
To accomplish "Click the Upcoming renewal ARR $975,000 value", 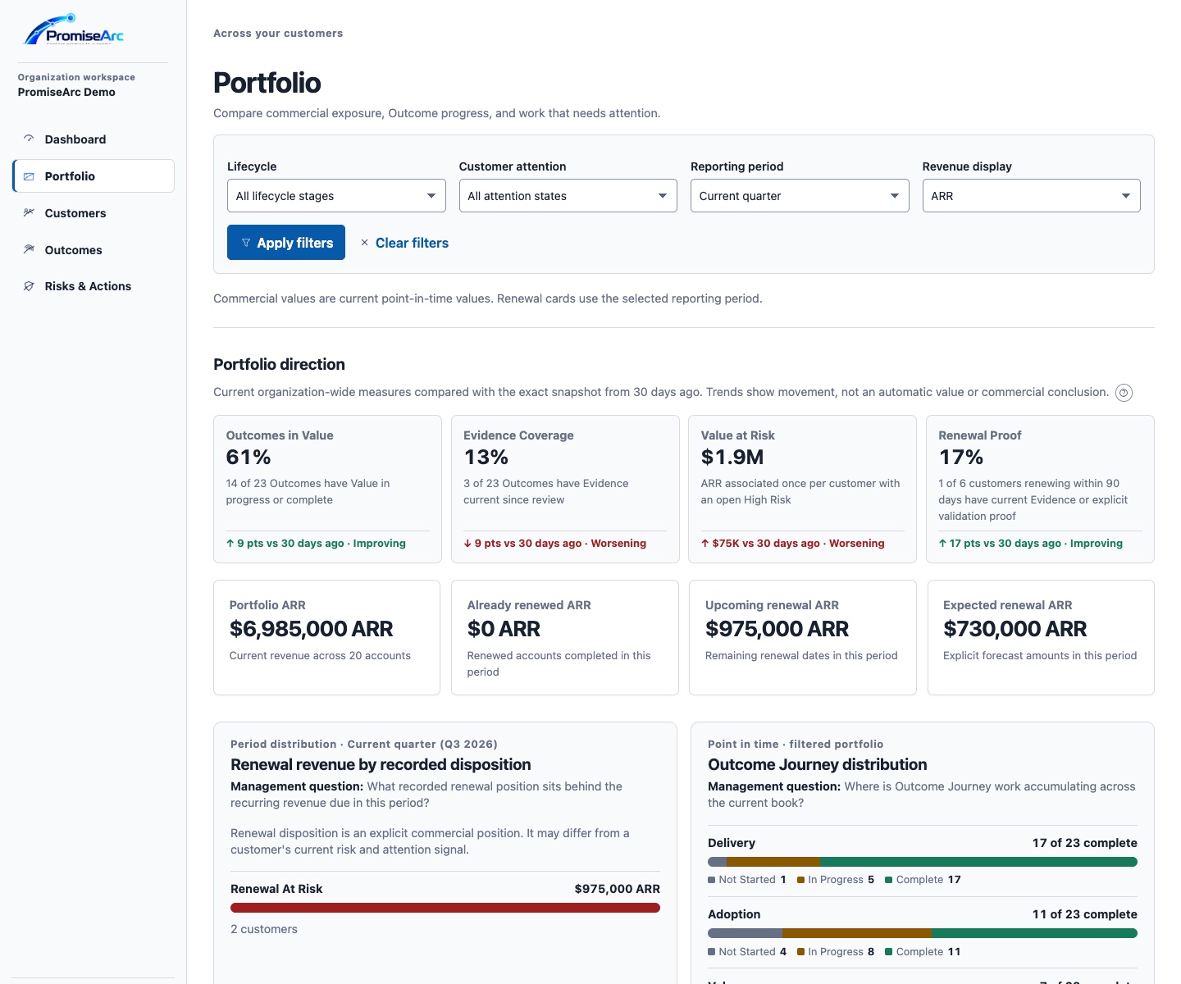I will click(x=777, y=629).
